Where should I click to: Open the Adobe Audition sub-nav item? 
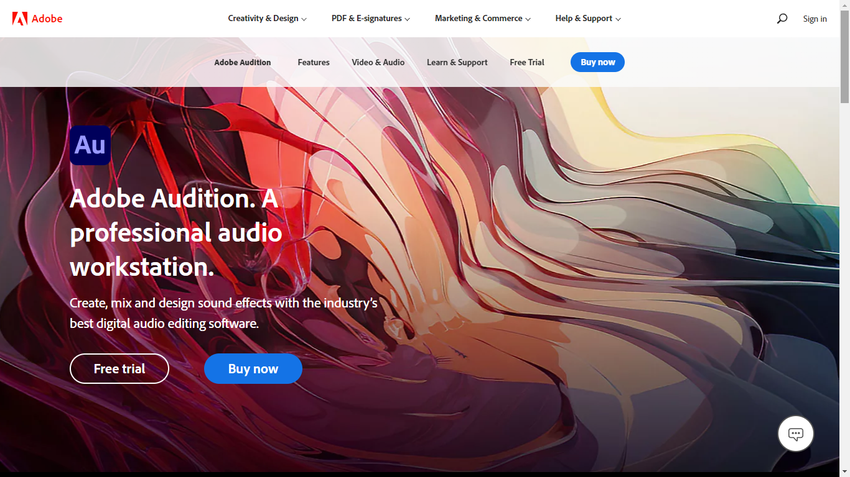tap(243, 62)
